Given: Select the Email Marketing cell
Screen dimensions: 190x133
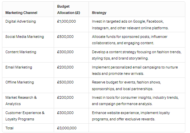Looking at the screenshot, I should pos(19,67).
